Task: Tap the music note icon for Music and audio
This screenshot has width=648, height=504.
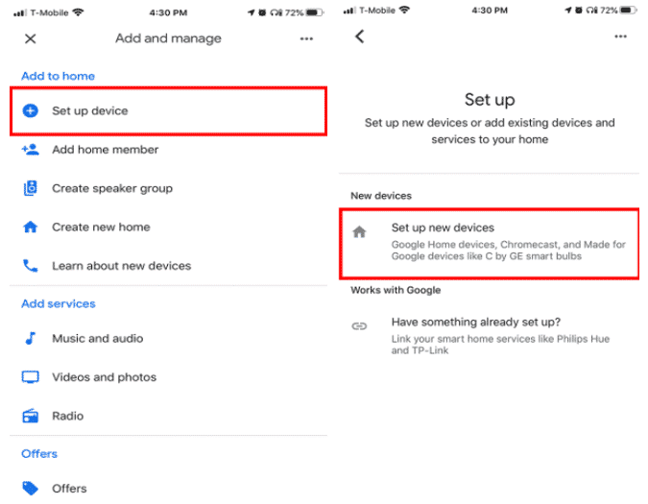Action: 30,338
